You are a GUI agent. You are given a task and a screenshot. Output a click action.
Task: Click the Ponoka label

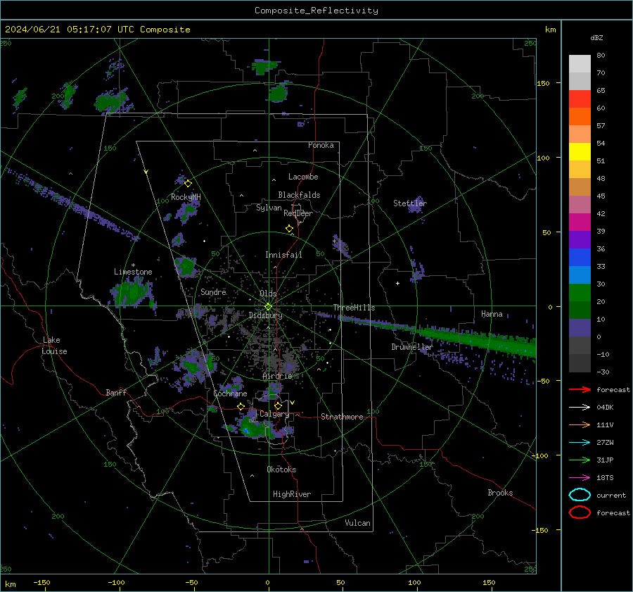point(321,145)
